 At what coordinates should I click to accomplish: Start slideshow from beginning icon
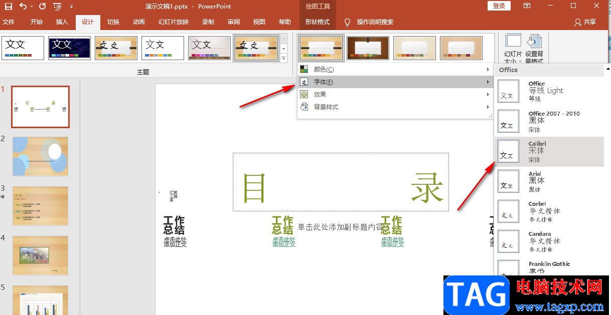pyautogui.click(x=57, y=7)
